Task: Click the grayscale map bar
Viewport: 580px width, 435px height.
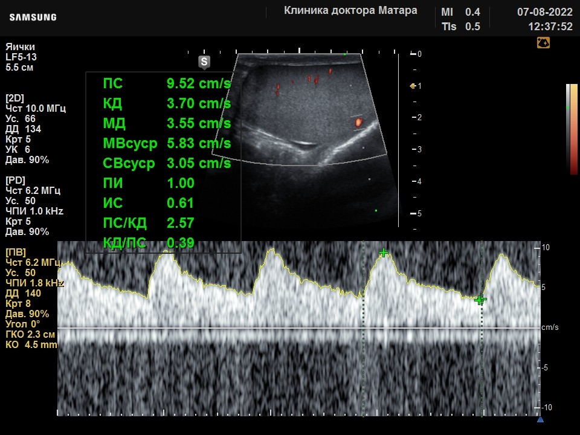Action: click(x=568, y=129)
